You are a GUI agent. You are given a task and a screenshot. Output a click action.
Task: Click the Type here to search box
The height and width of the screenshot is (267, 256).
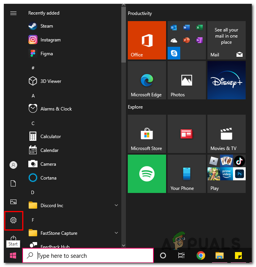pos(88,255)
